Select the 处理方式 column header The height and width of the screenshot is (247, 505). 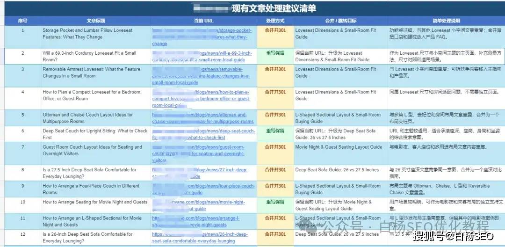point(275,21)
